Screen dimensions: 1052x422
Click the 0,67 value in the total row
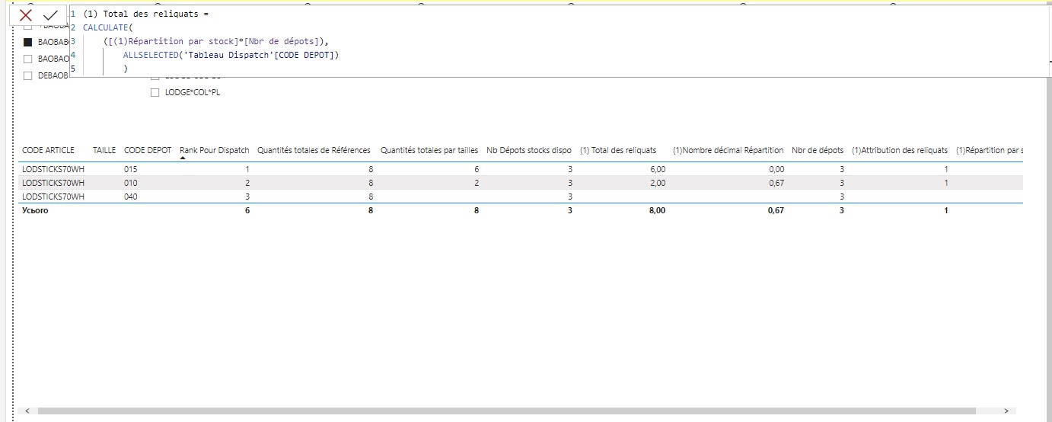click(x=776, y=210)
